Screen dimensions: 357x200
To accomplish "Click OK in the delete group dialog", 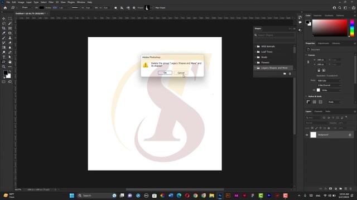I will pos(165,73).
